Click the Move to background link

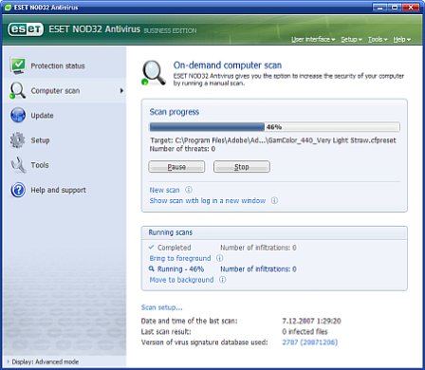pyautogui.click(x=181, y=280)
